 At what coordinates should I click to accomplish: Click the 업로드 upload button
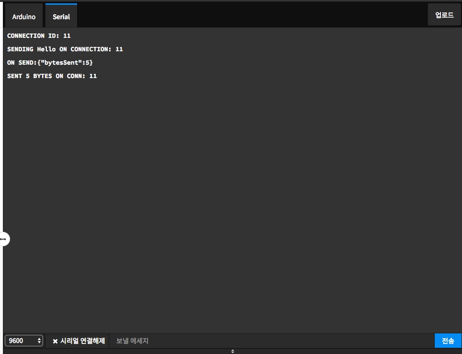(x=444, y=15)
